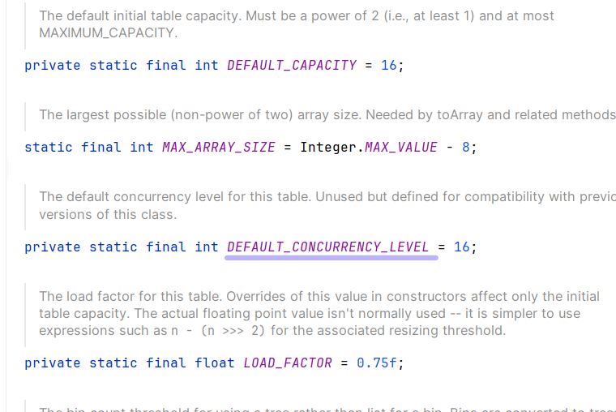
Task: Click the Integer class reference
Action: coord(330,148)
